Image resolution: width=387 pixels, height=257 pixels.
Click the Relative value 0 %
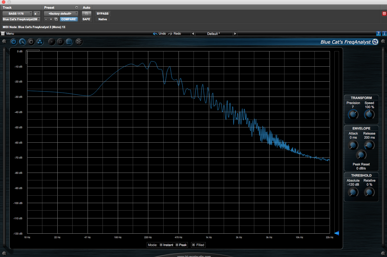click(369, 184)
